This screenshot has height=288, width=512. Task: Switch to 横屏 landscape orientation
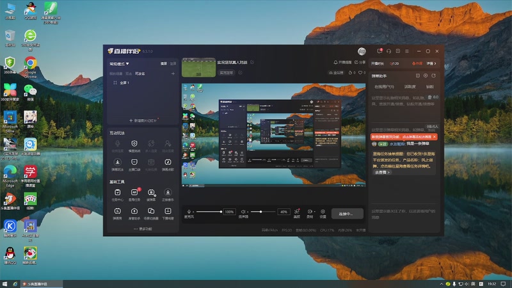(x=164, y=63)
